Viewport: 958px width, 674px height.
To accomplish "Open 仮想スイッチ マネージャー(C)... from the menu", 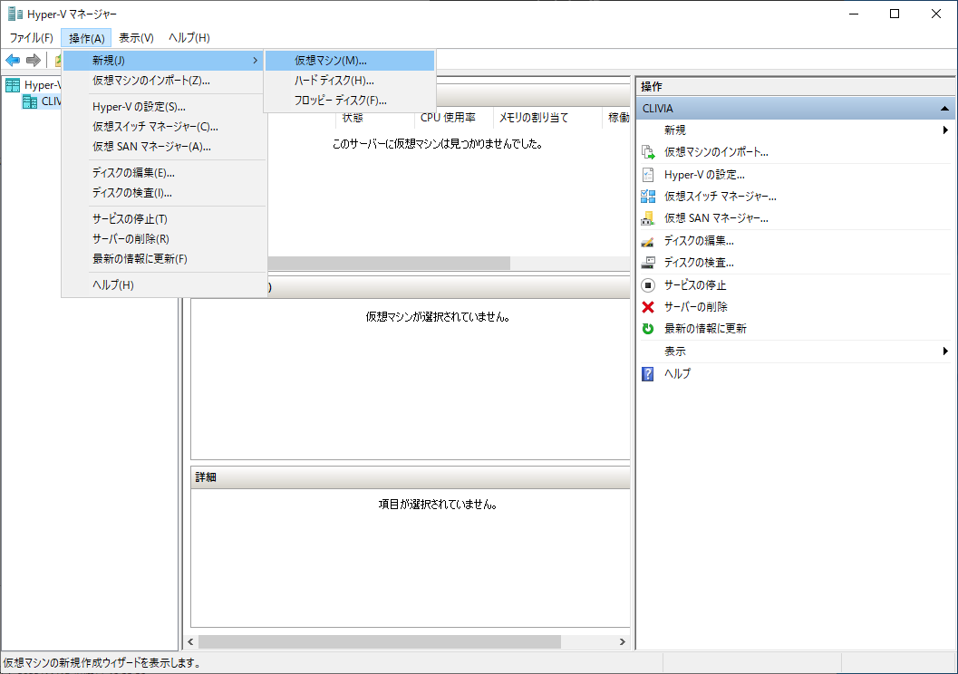I will (x=164, y=127).
